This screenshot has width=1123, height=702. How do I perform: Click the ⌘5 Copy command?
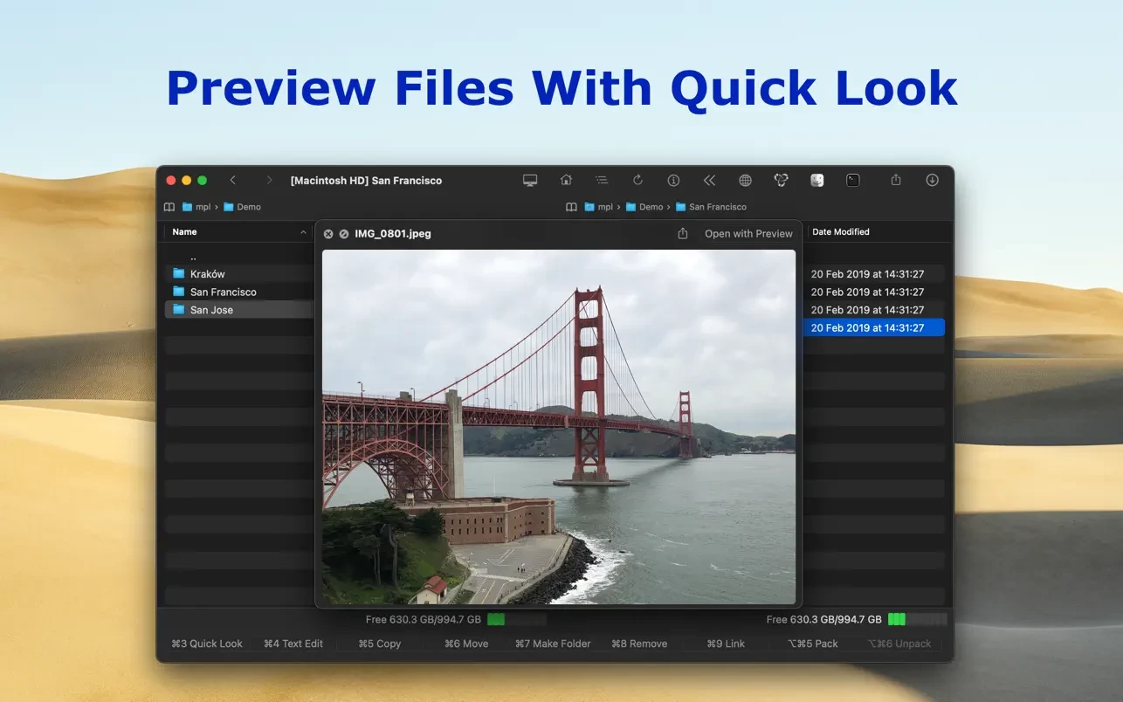(379, 643)
